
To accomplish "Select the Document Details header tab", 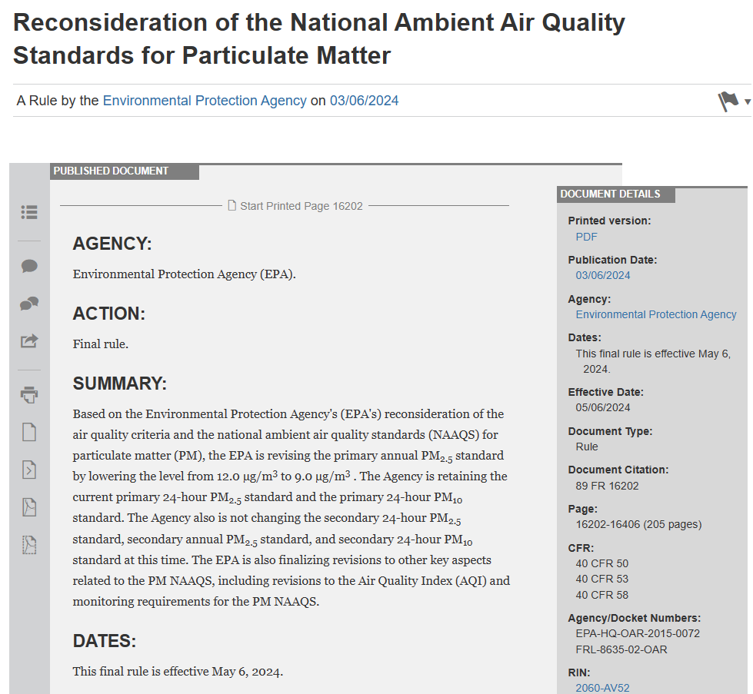I will 616,194.
